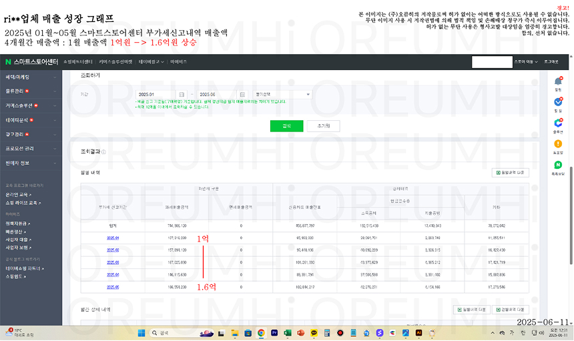Screen dimensions: 574x341
Task: Click the 건별내역 다운 download button
Action: point(510,310)
